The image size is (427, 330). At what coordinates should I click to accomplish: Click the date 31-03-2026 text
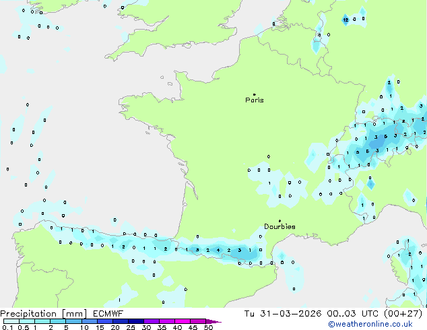[x=290, y=314]
